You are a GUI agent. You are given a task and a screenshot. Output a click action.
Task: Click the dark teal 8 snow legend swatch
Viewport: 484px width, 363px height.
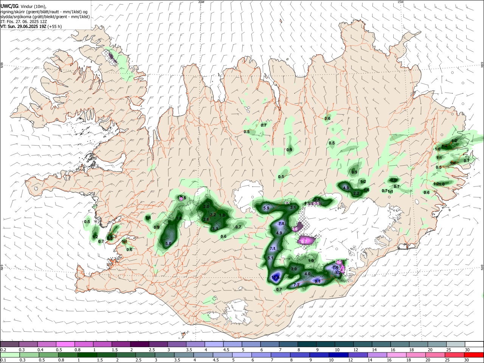pyautogui.click(x=307, y=344)
